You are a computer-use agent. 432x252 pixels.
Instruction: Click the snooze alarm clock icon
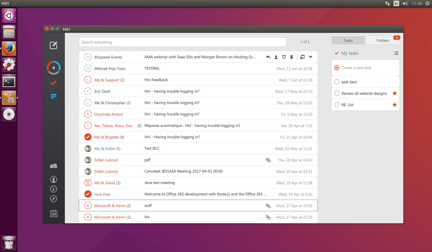tap(284, 57)
